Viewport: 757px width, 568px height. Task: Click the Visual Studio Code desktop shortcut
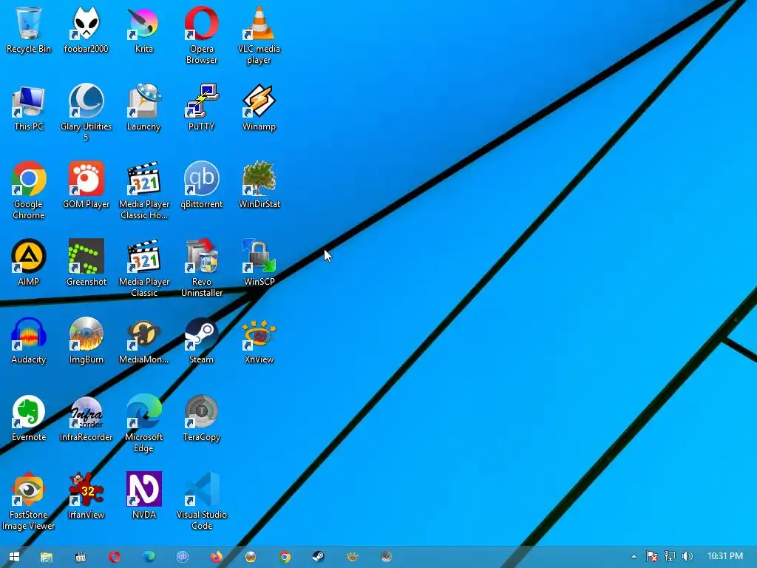(x=201, y=502)
